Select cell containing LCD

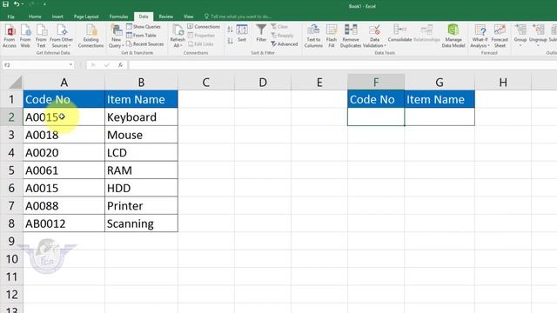click(x=141, y=153)
